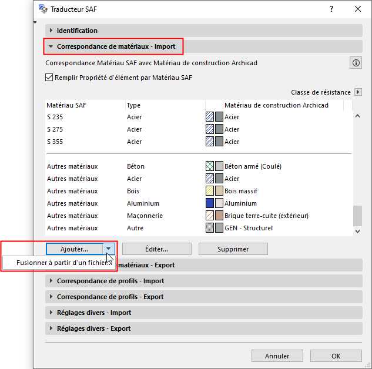Open the help question mark button
This screenshot has height=369, width=372.
point(331,9)
